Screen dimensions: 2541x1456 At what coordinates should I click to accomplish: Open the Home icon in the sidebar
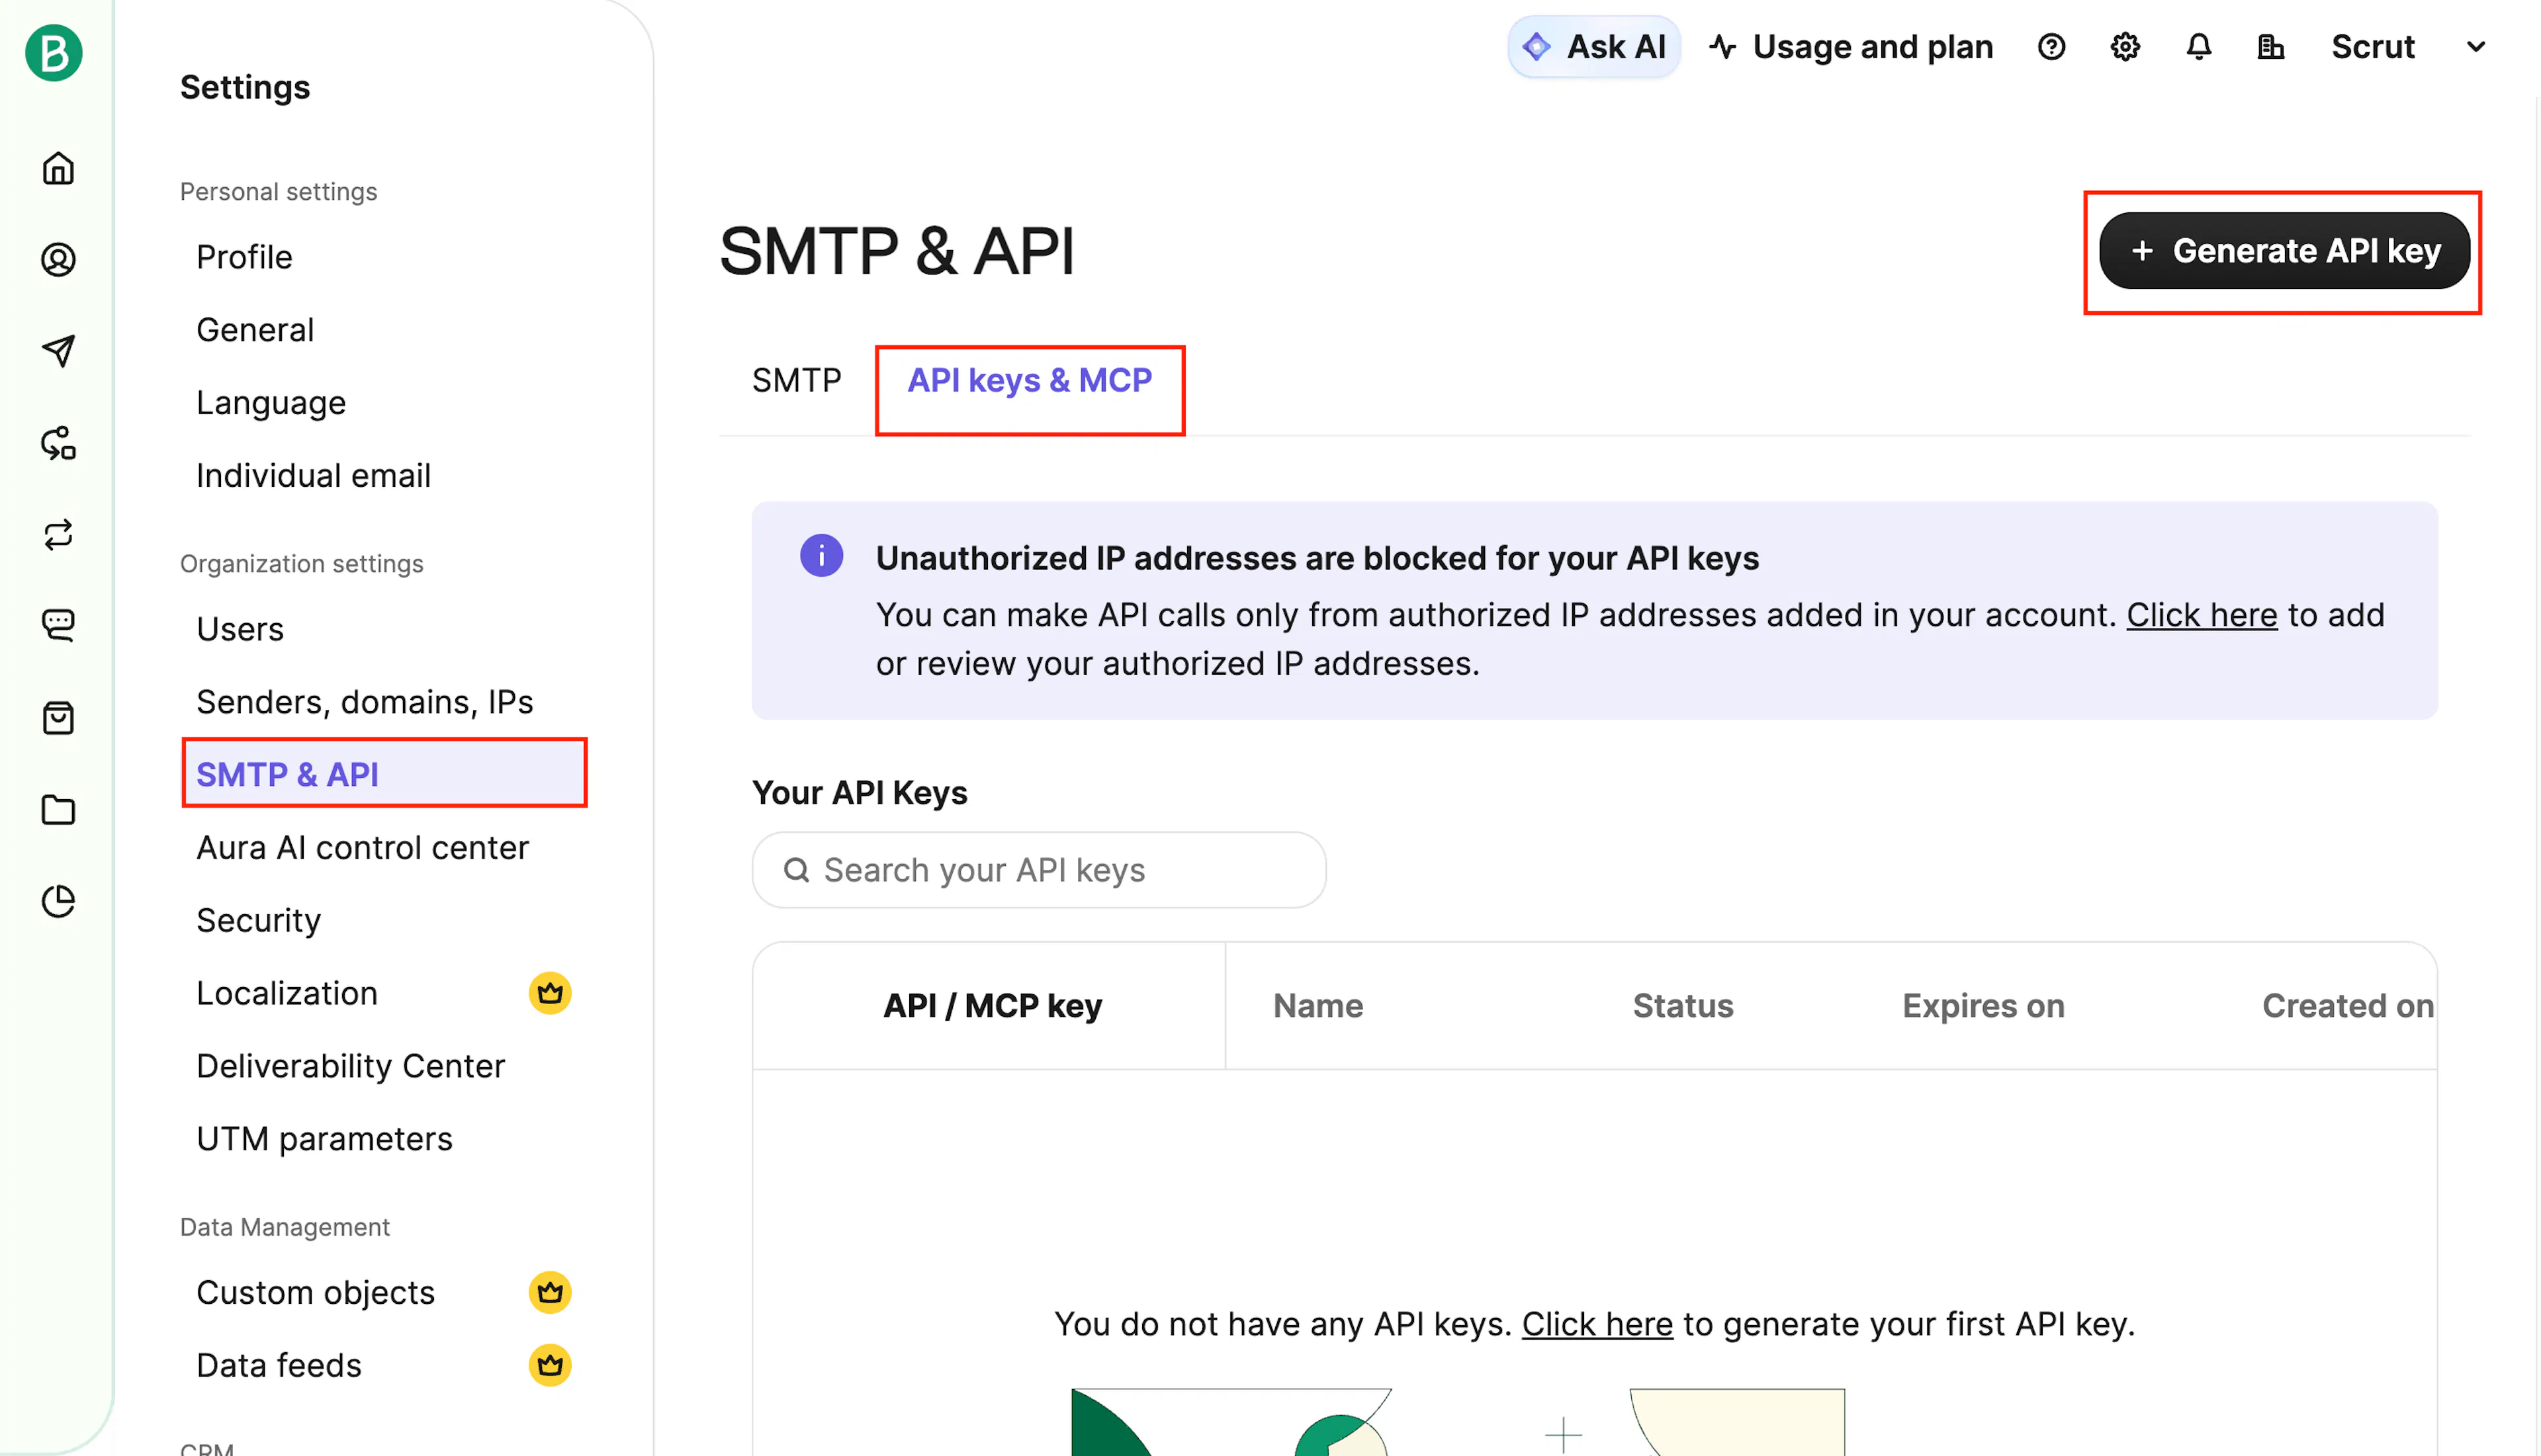pyautogui.click(x=58, y=168)
